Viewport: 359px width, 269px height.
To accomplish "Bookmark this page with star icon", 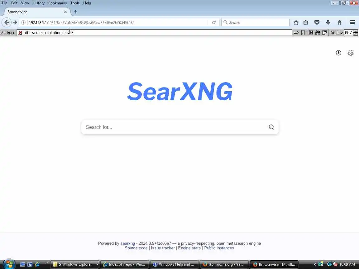I will [x=296, y=22].
